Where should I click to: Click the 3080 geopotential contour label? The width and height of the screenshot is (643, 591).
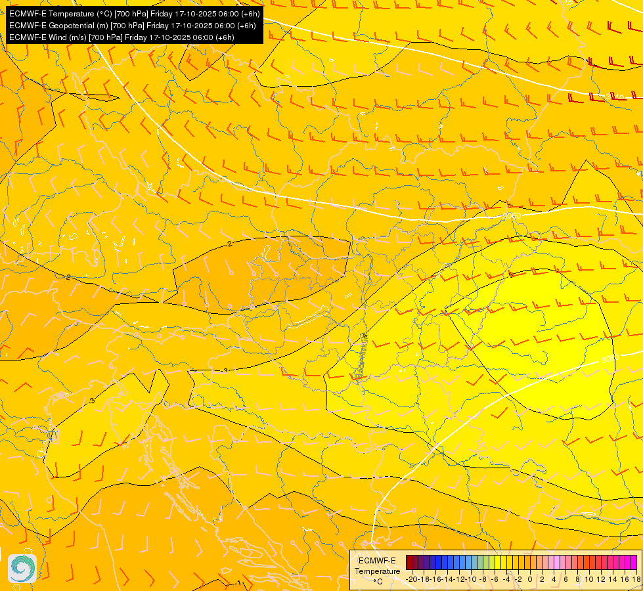click(610, 359)
